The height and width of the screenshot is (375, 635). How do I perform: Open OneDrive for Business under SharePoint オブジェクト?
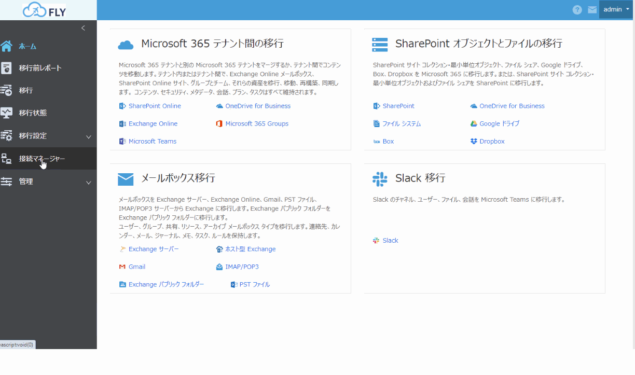[x=512, y=106]
